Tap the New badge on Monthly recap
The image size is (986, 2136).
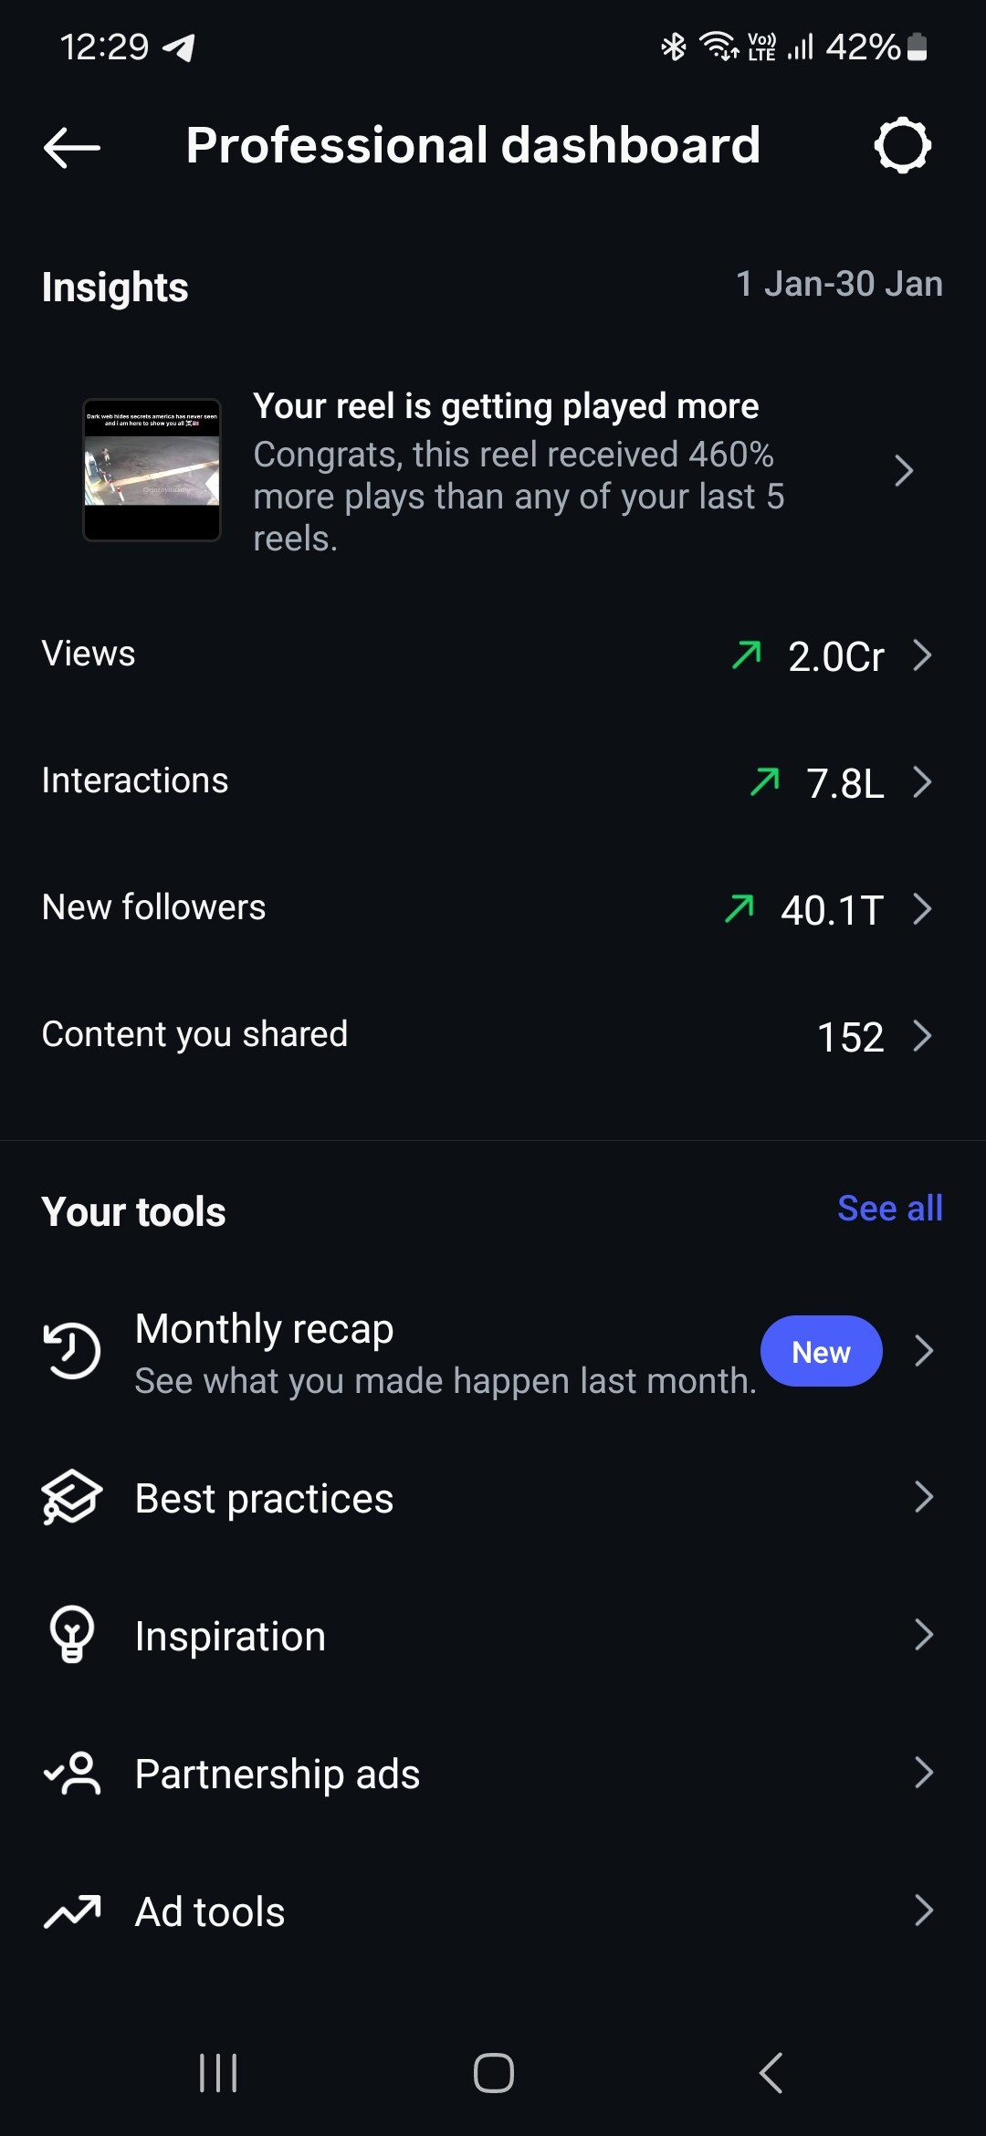pos(821,1351)
